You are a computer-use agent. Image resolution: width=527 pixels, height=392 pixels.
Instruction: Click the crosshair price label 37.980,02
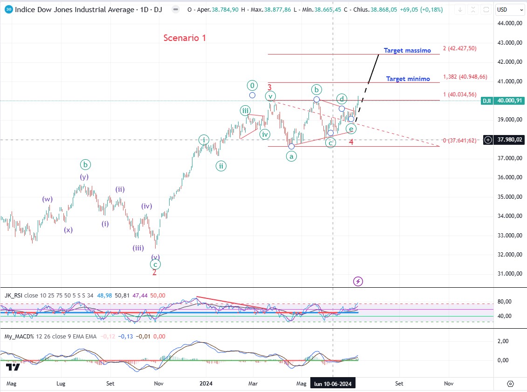point(509,140)
